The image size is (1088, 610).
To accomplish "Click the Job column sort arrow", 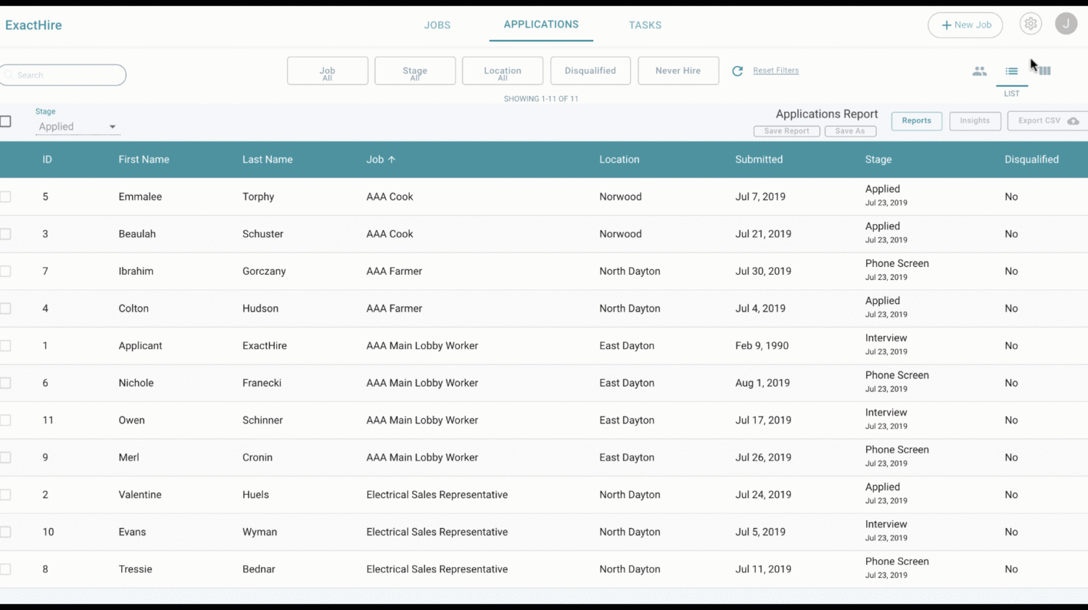I will (392, 160).
